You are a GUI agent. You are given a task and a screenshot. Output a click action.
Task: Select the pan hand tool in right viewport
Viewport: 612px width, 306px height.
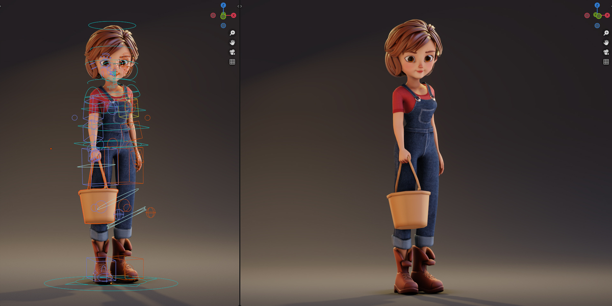tap(606, 42)
